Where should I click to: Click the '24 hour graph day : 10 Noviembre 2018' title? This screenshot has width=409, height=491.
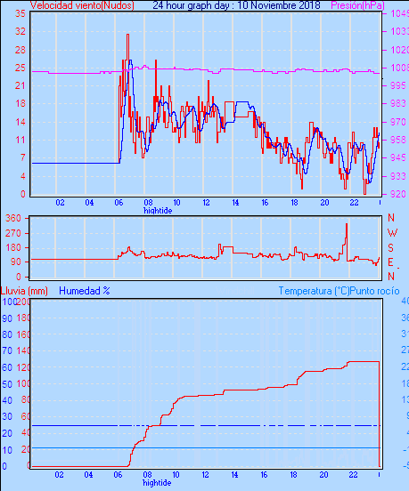pos(236,5)
